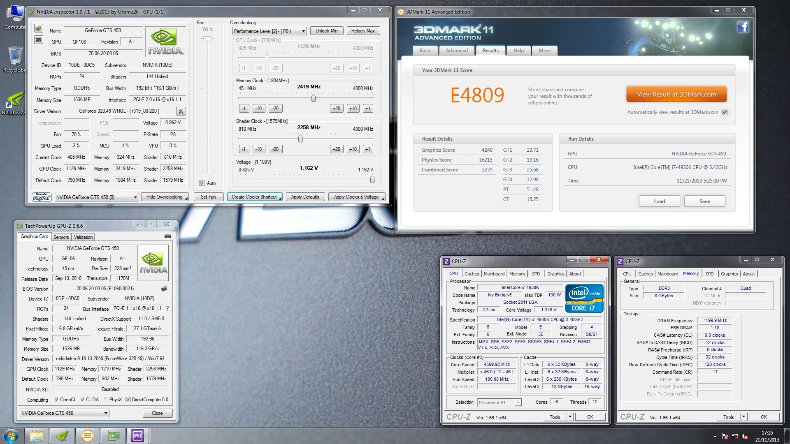The image size is (790, 444).
Task: Click the Shader Clock slider handle
Action: click(300, 139)
